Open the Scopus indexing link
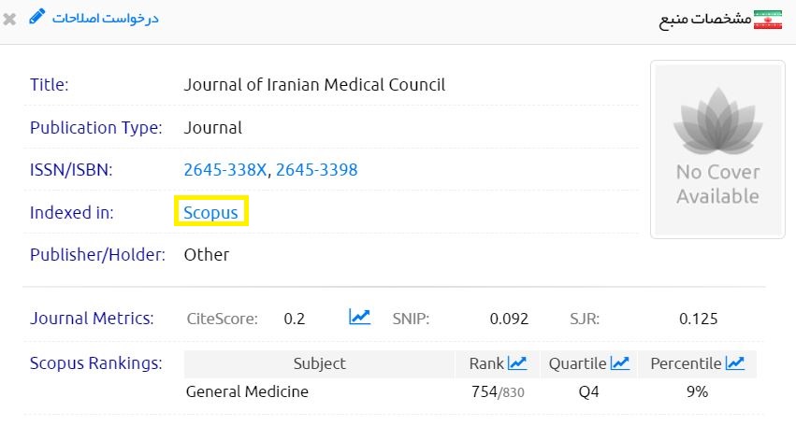 coord(210,213)
